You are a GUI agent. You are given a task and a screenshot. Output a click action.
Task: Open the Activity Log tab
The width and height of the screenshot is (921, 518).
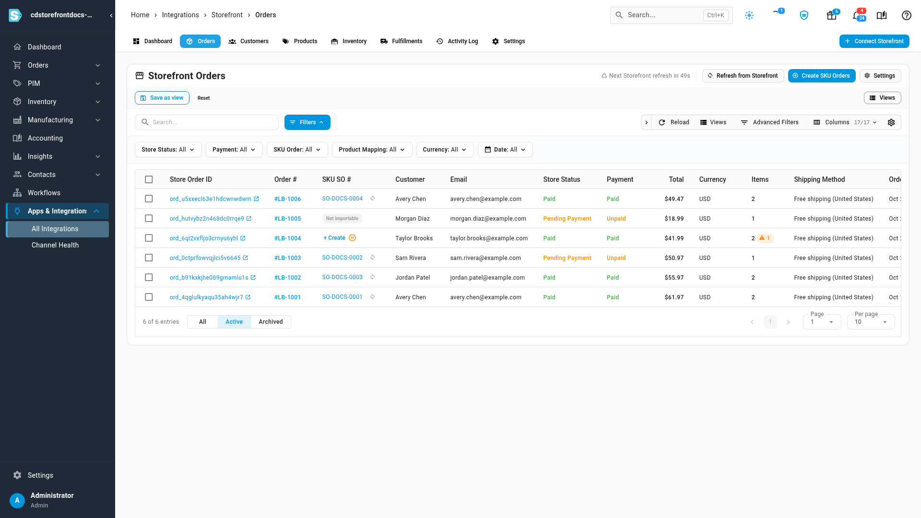457,41
